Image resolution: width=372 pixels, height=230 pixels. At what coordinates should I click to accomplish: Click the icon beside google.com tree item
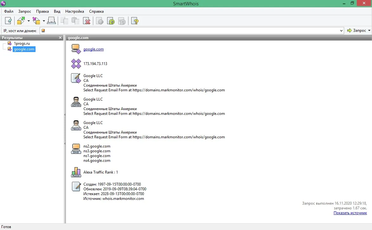pos(10,49)
